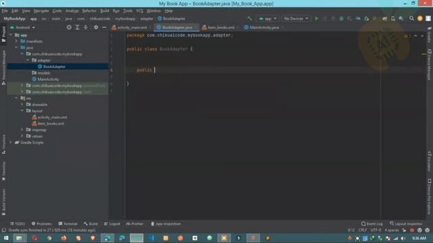This screenshot has width=433, height=243.
Task: Open Project tool window on left strip
Action: pos(3,34)
